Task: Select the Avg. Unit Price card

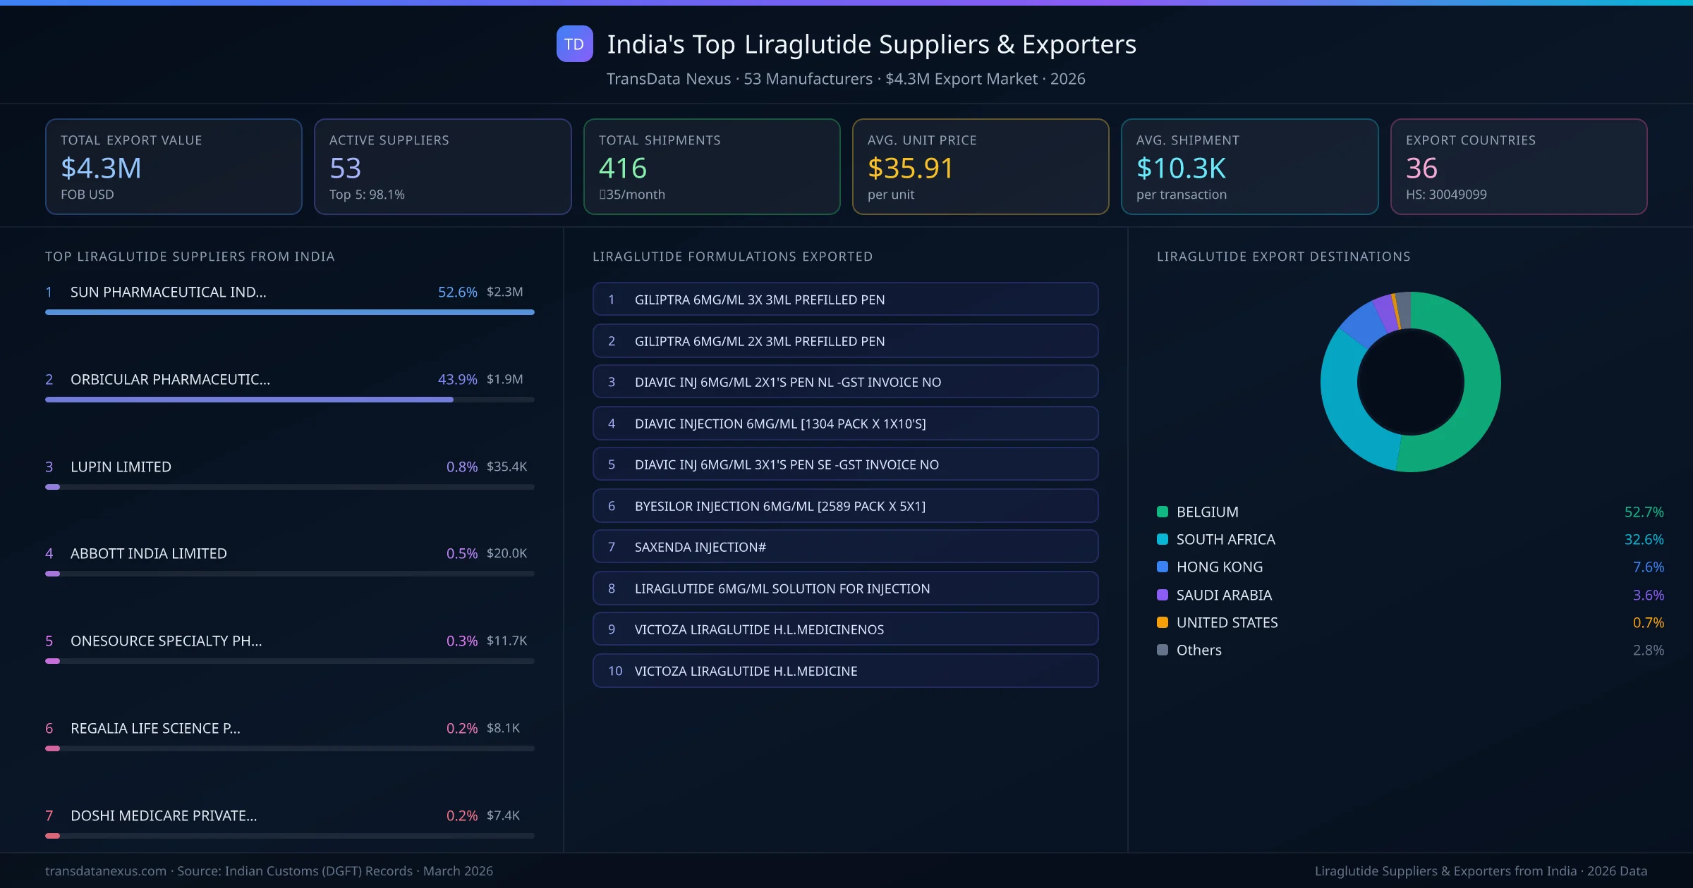Action: [980, 166]
